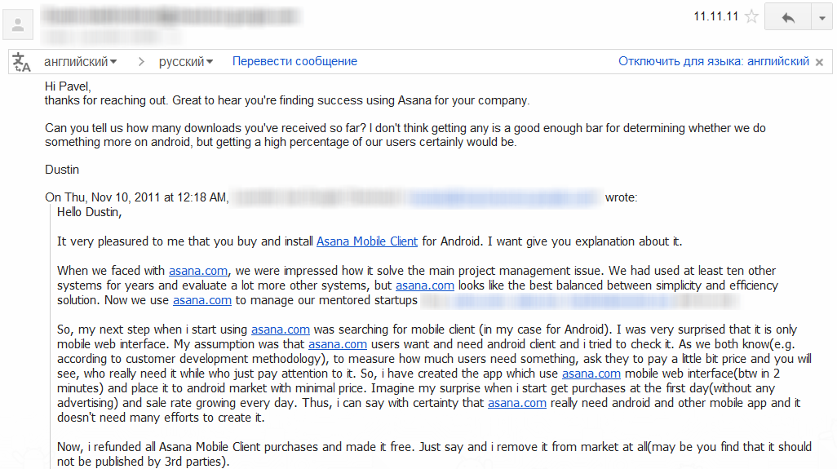Screen dimensions: 837x469
Task: Open more actions dropdown beside reply
Action: [821, 17]
